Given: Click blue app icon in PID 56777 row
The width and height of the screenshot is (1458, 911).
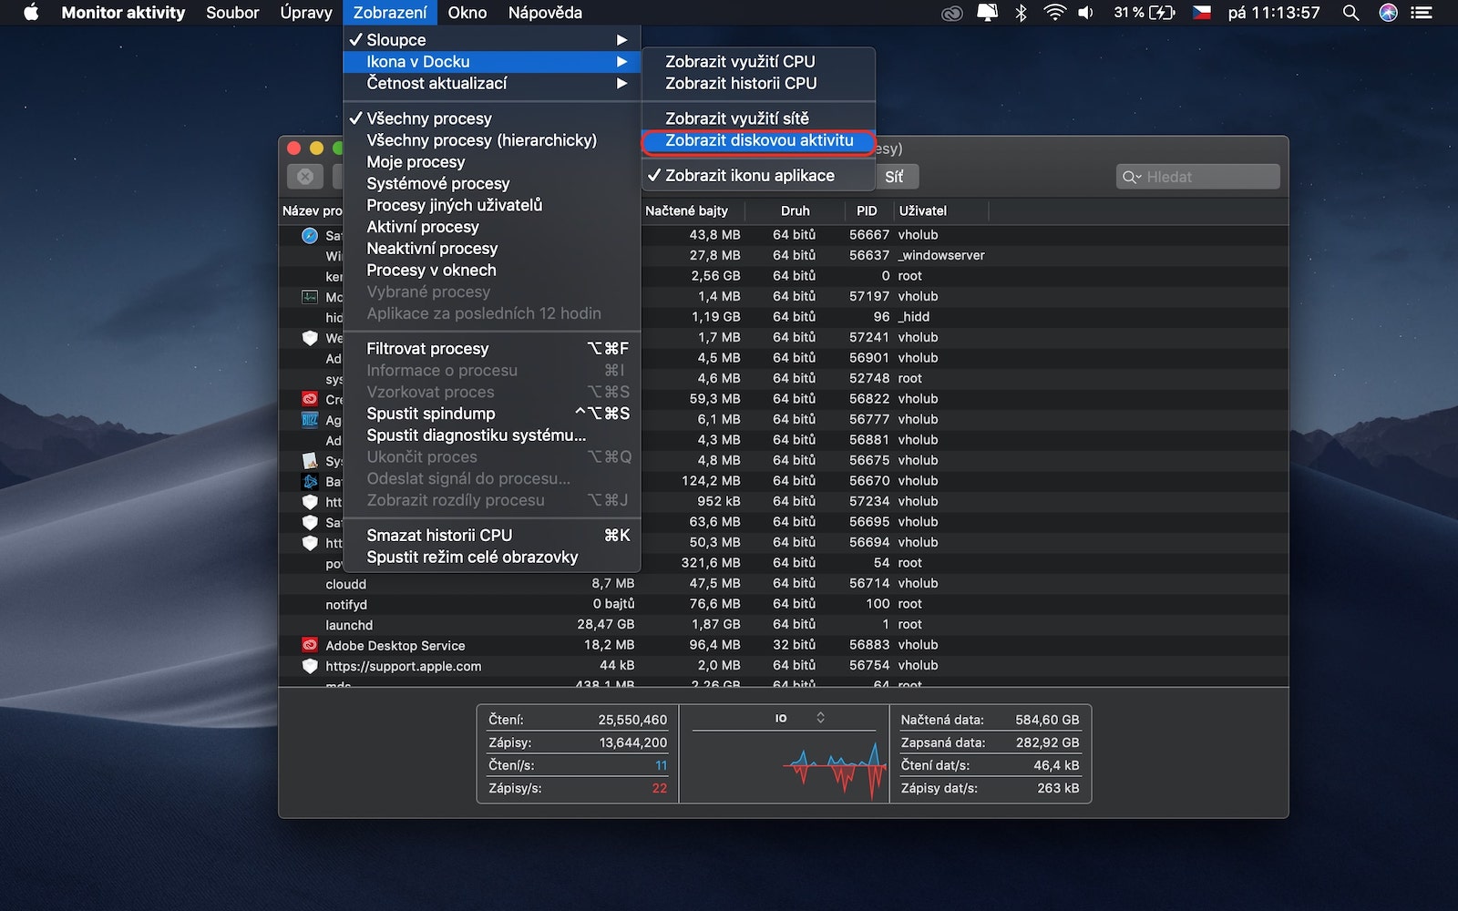Looking at the screenshot, I should point(310,420).
